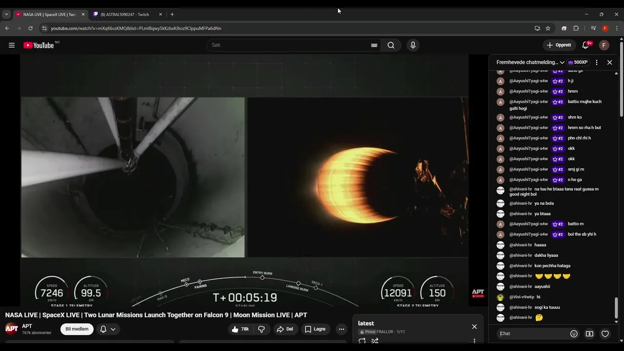Open the YouTube account avatar menu
This screenshot has width=624, height=351.
(604, 45)
